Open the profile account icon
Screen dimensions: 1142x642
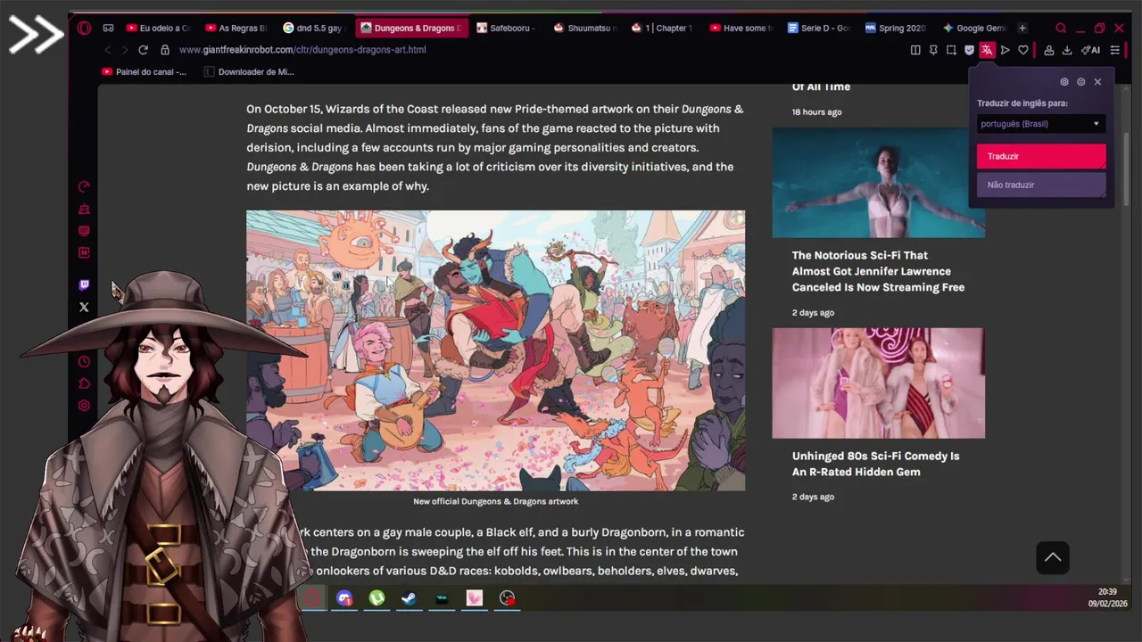point(1049,50)
